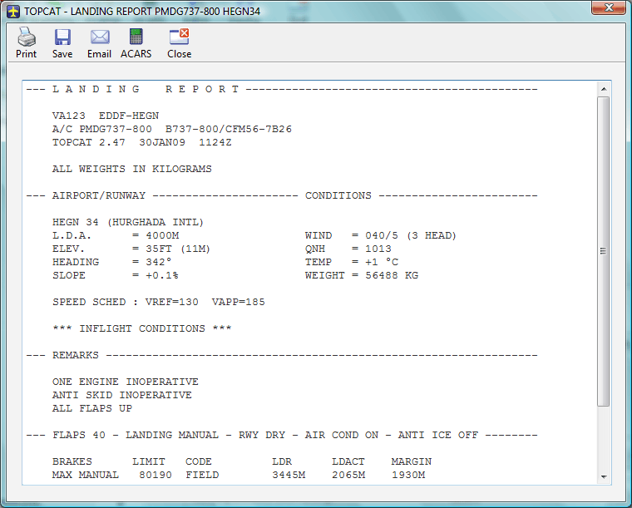This screenshot has height=508, width=632.
Task: Click the HEADING value '342°'
Action: [x=159, y=262]
